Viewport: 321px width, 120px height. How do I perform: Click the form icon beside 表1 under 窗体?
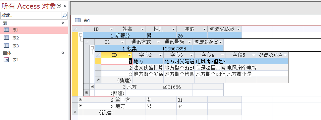[x=6, y=60]
